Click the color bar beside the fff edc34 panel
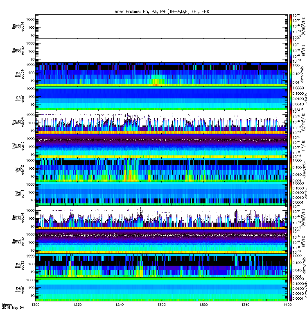This screenshot has height=328, width=307. coord(291,218)
